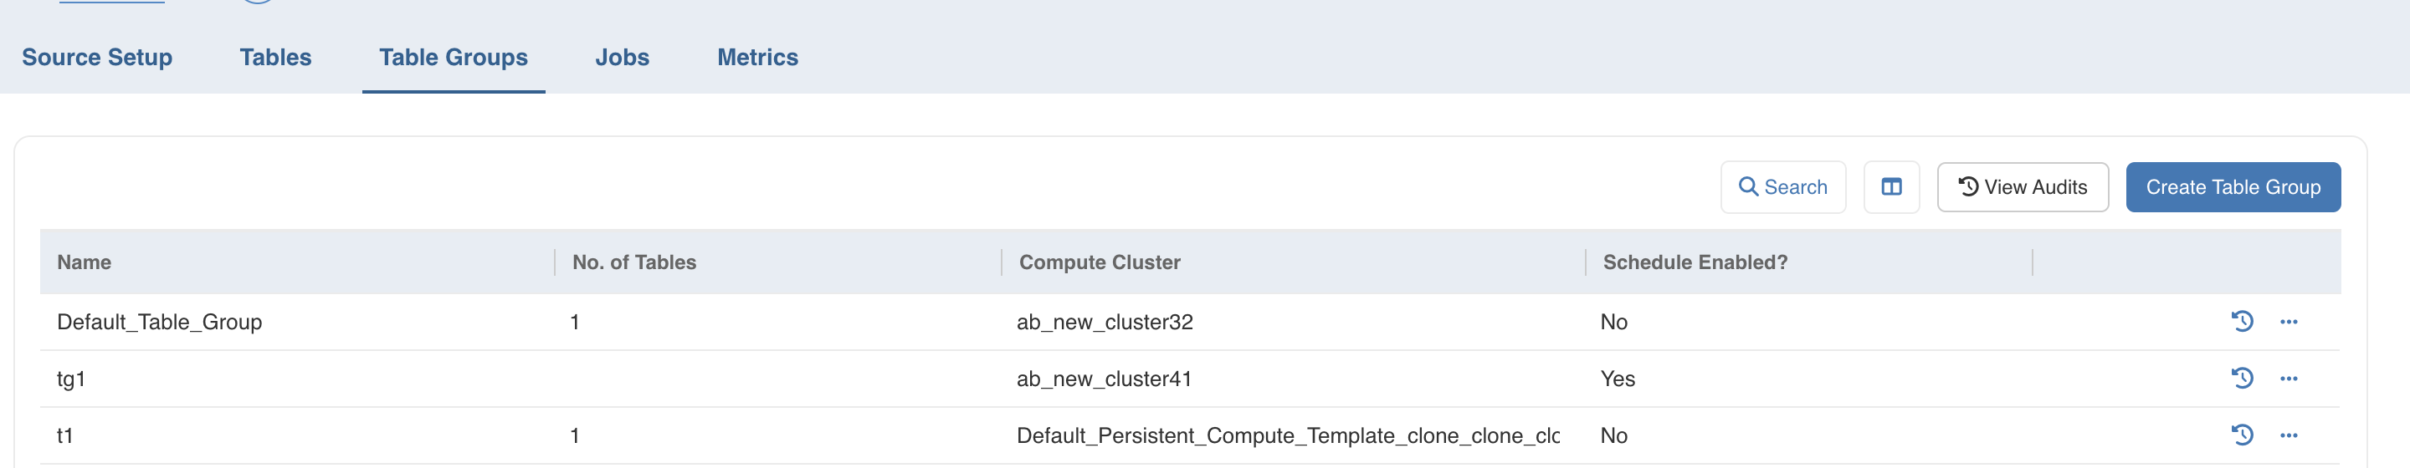Sort by No. of Tables column
Screen dimensions: 2410x468
[633, 262]
